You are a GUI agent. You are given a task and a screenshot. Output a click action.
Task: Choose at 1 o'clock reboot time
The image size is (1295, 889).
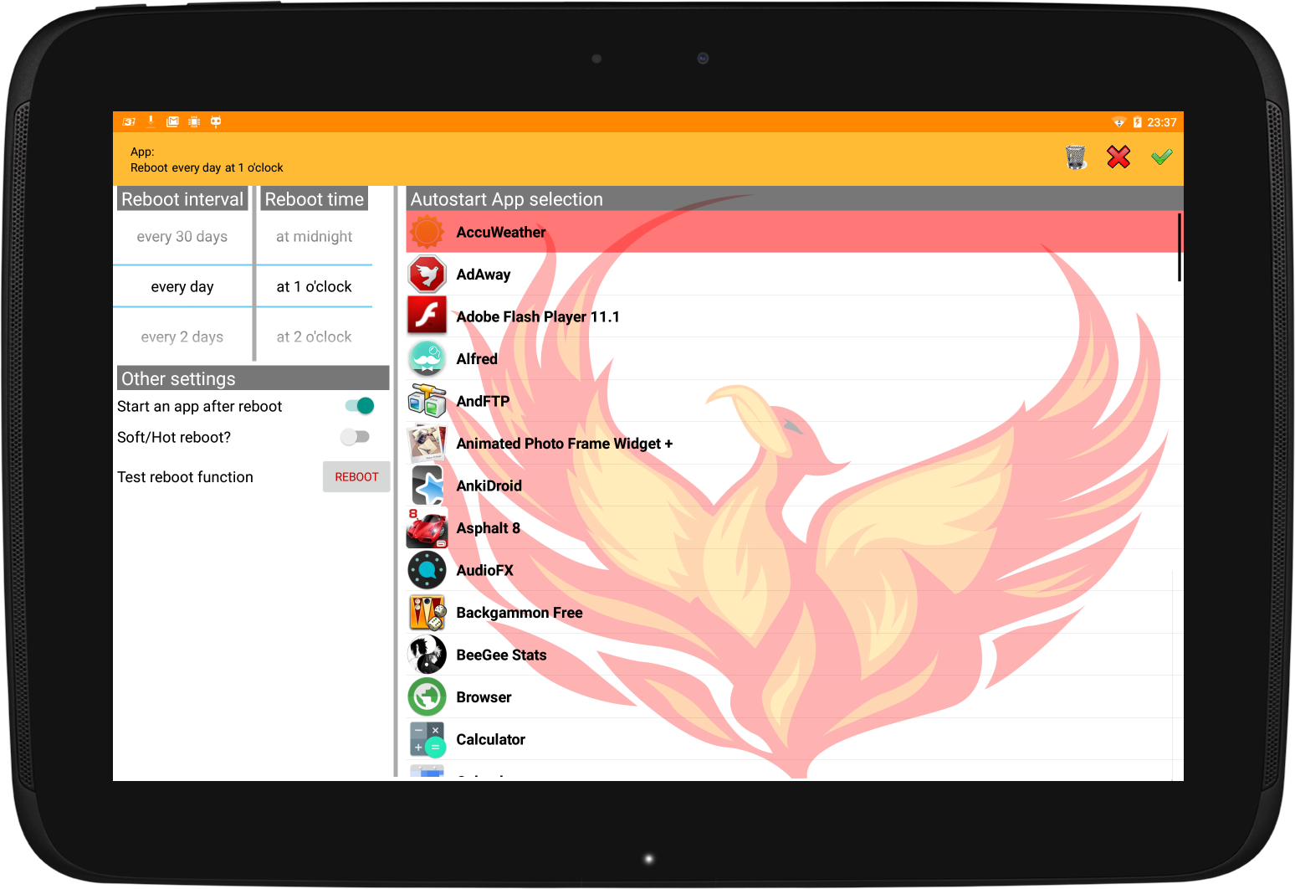tap(315, 287)
